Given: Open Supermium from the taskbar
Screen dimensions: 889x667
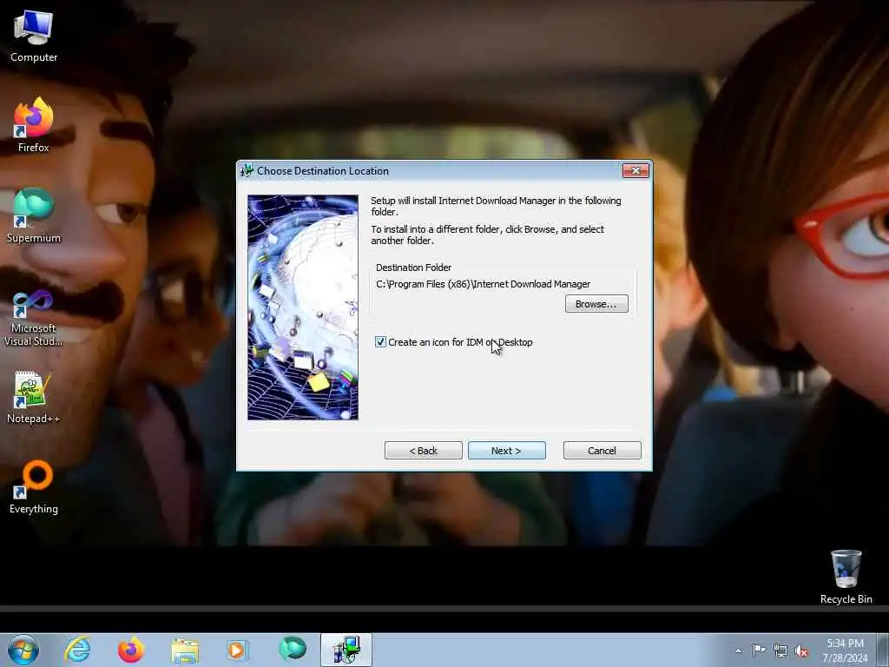Looking at the screenshot, I should [x=292, y=649].
